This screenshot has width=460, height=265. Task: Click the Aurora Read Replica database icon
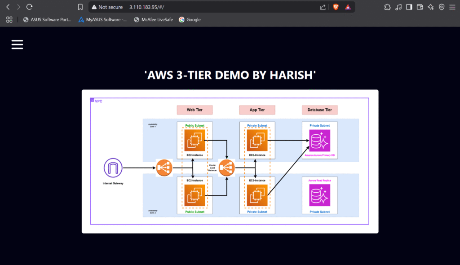[319, 194]
